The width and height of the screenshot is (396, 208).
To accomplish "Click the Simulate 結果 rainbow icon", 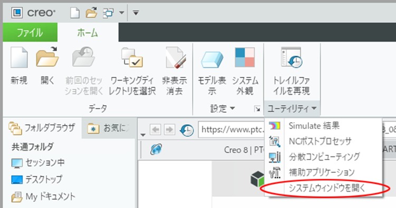I will [275, 125].
